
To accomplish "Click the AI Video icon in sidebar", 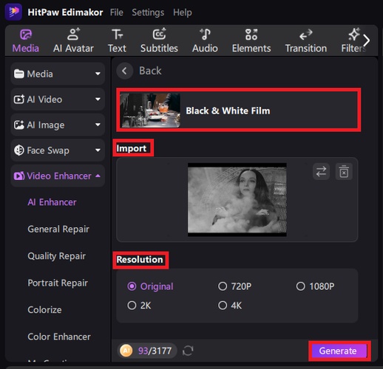I will pyautogui.click(x=19, y=100).
